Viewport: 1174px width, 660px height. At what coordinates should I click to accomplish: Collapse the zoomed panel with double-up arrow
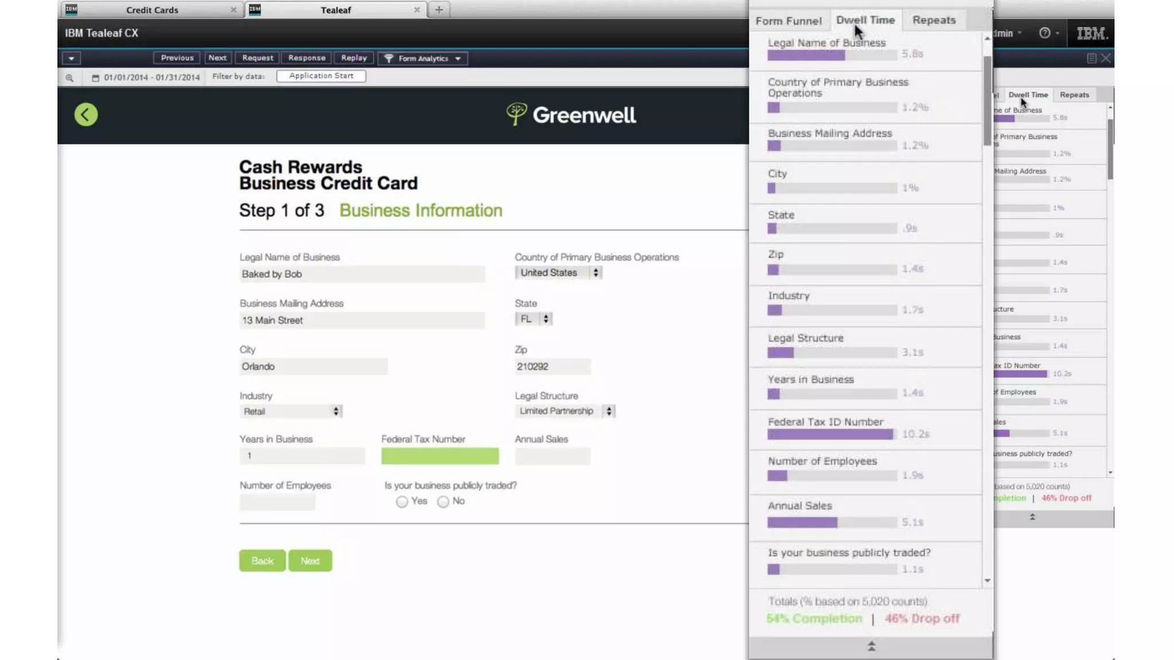(871, 646)
